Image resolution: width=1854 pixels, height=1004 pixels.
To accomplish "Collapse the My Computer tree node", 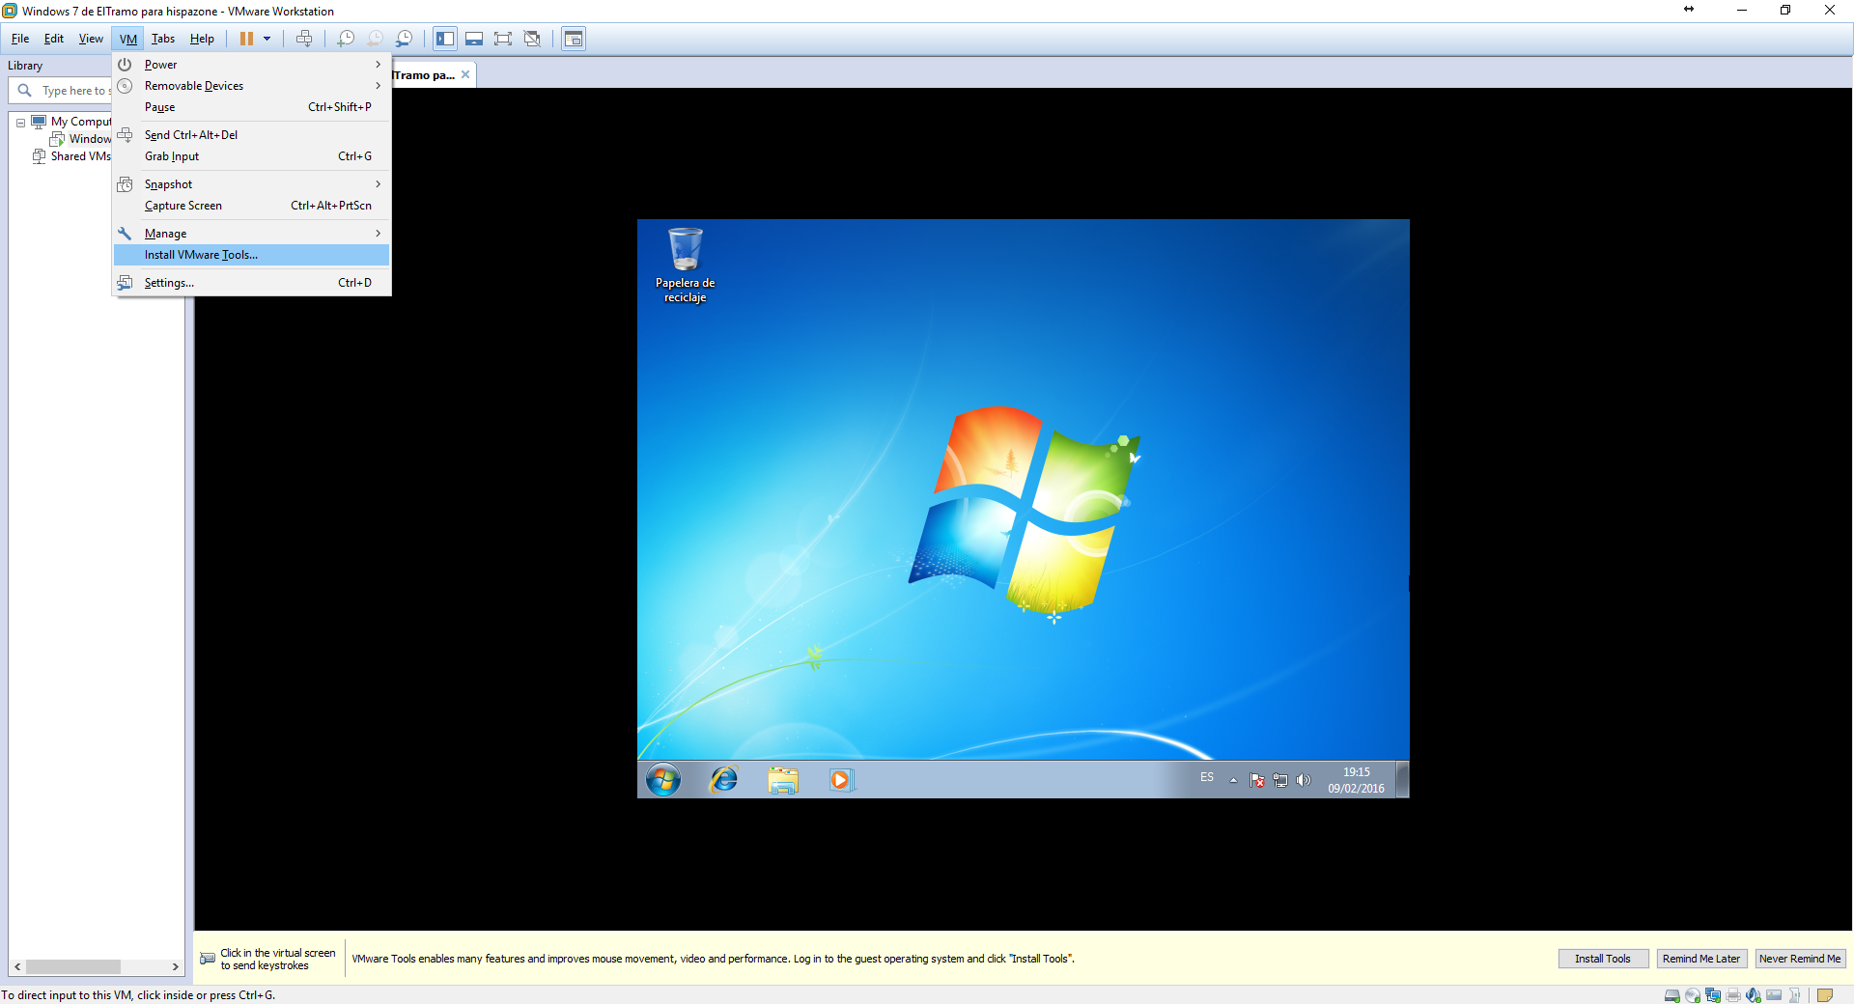I will (x=20, y=123).
